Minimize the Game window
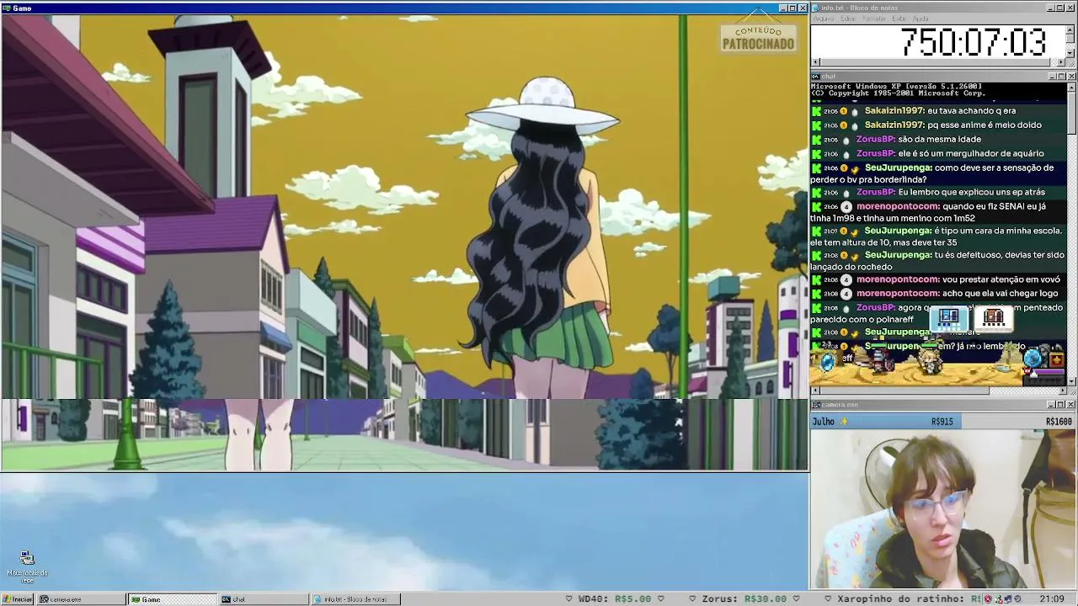 point(782,8)
